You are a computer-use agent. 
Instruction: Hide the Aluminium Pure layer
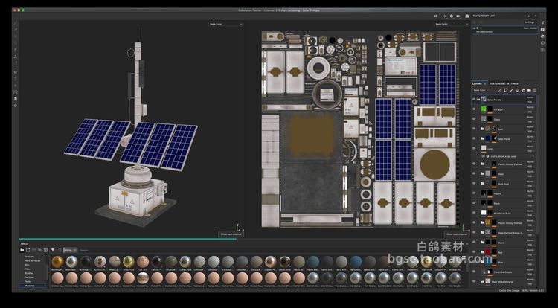click(x=474, y=213)
